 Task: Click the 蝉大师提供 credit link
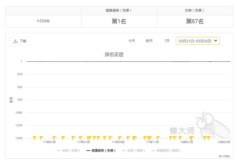pyautogui.click(x=224, y=156)
